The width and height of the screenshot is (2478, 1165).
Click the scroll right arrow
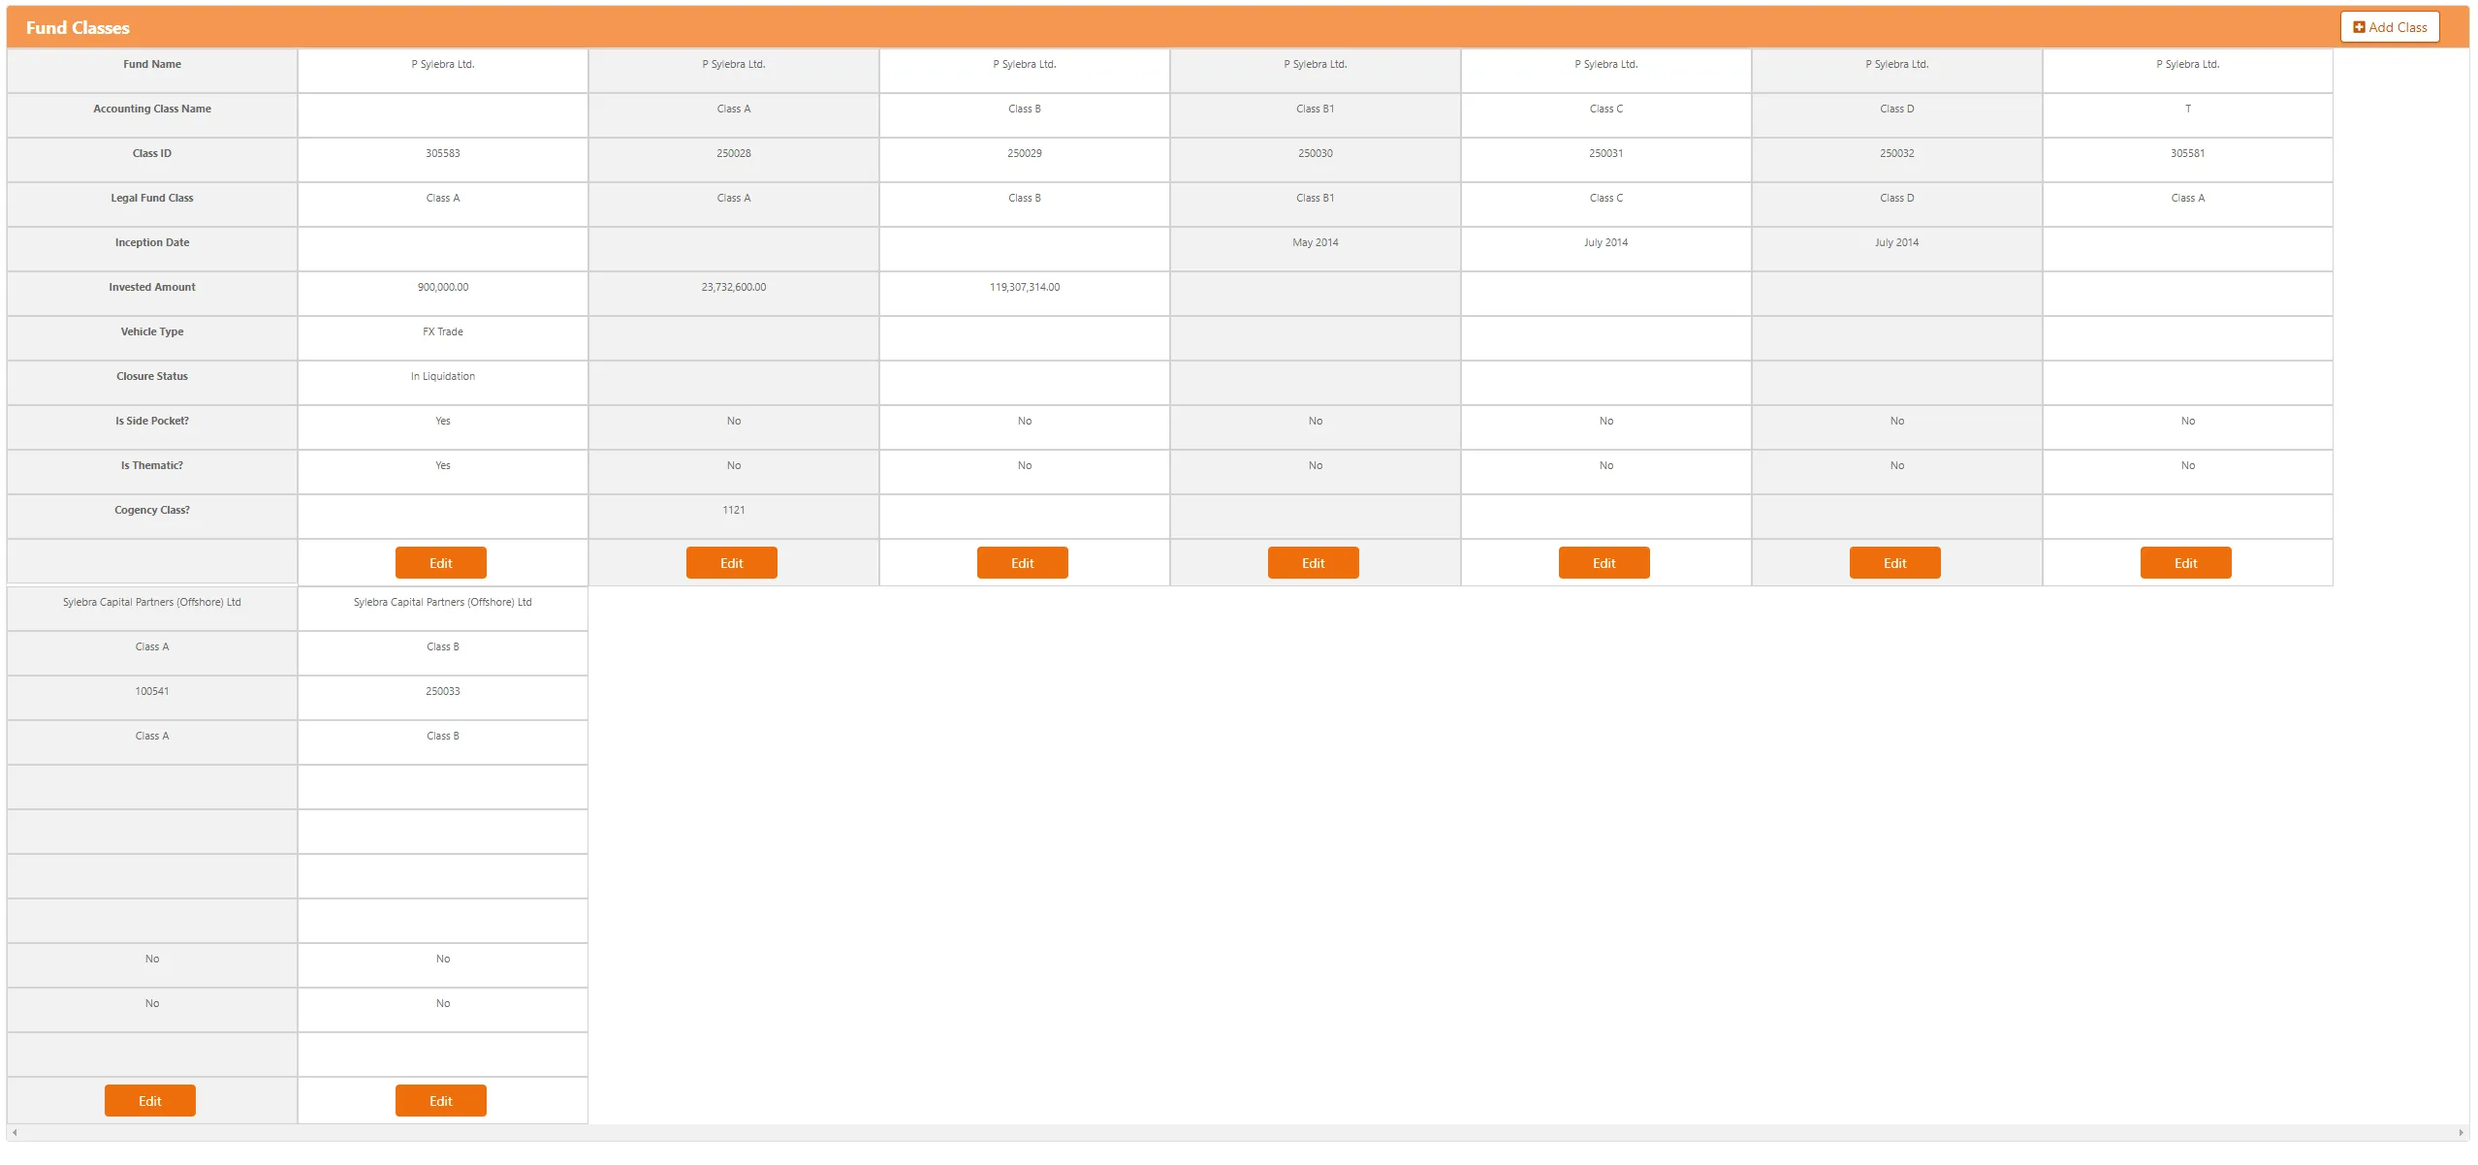(x=2461, y=1132)
